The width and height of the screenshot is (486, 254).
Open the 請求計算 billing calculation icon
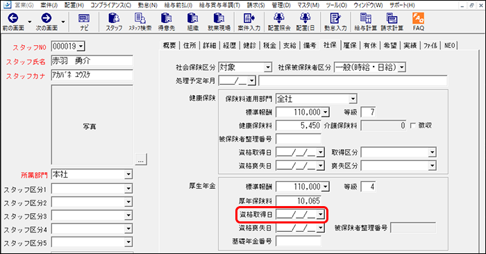(392, 22)
